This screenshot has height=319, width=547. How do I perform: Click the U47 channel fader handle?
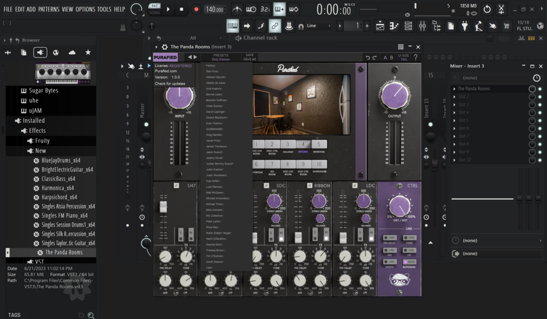pyautogui.click(x=163, y=207)
